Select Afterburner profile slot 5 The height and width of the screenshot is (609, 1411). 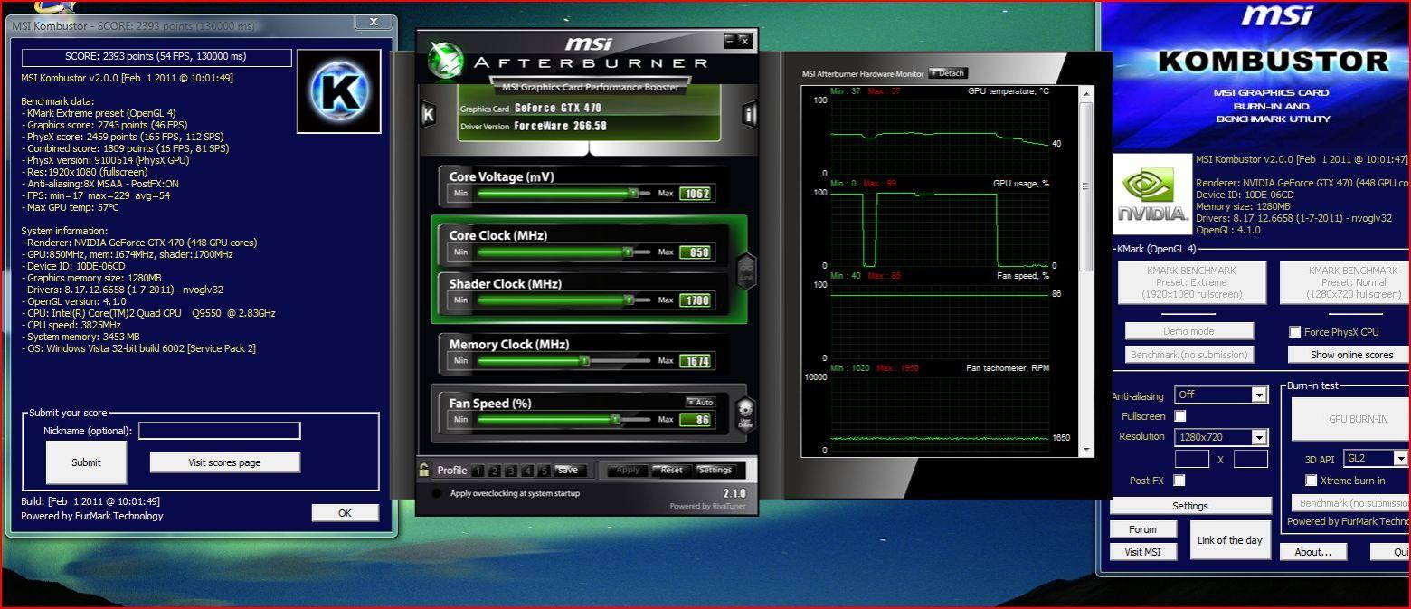(x=544, y=471)
